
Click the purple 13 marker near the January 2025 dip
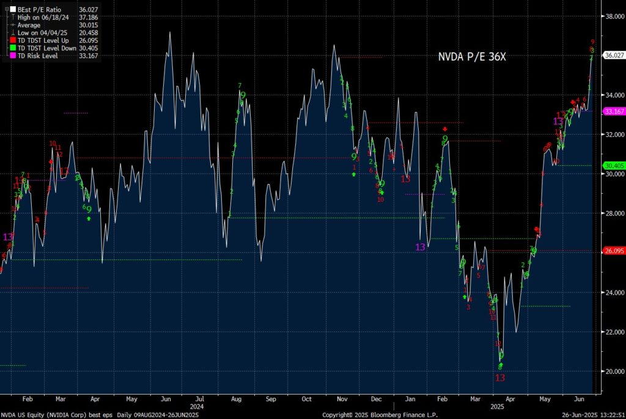click(420, 247)
